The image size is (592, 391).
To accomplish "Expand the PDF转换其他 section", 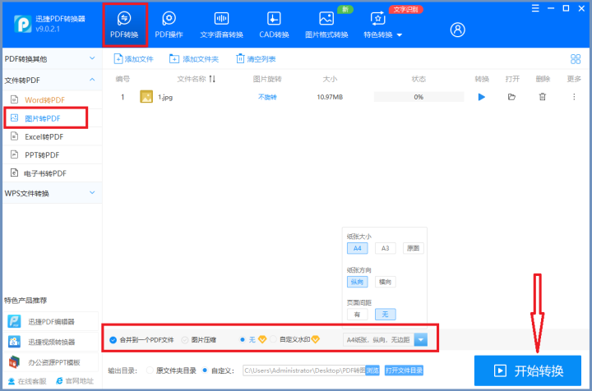I will (52, 59).
